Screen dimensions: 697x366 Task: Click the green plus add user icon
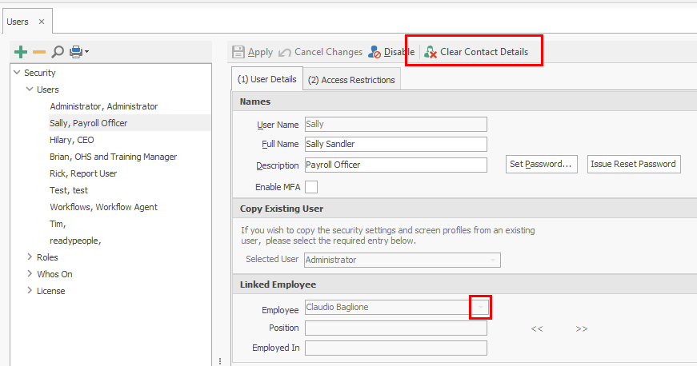click(22, 52)
